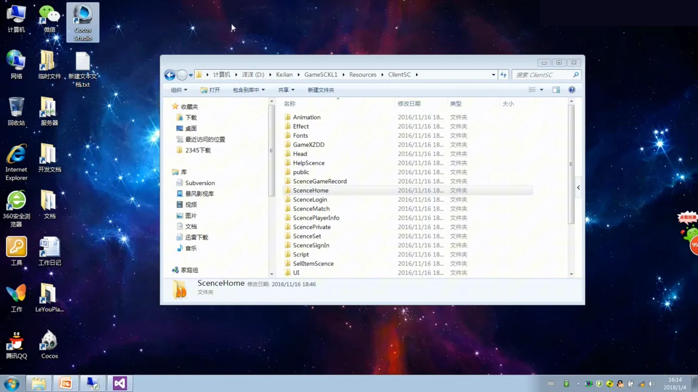698x392 pixels.
Task: Click the 计算机 desktop icon
Action: (x=16, y=19)
